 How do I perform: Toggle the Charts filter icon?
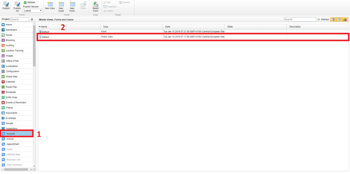point(345,19)
